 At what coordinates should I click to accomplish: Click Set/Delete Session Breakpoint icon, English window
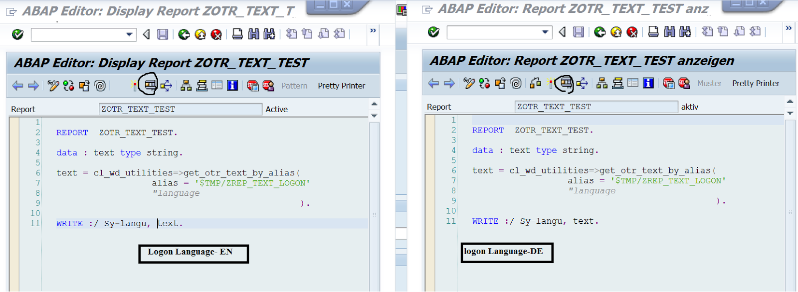(x=253, y=86)
